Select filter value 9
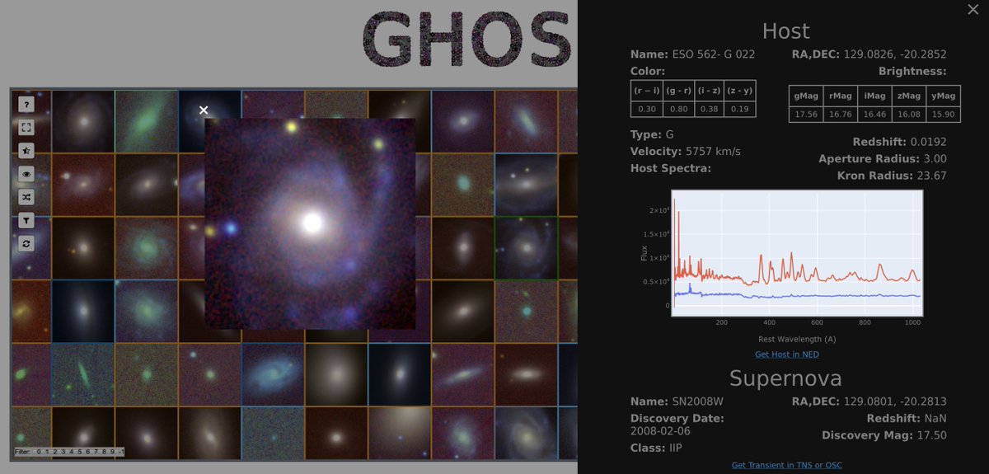The image size is (989, 474). click(112, 452)
